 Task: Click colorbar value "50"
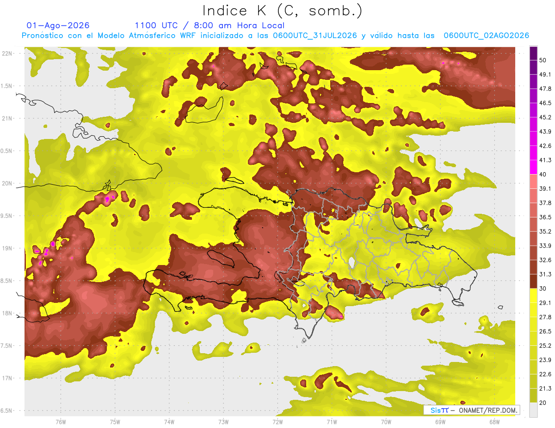click(543, 60)
